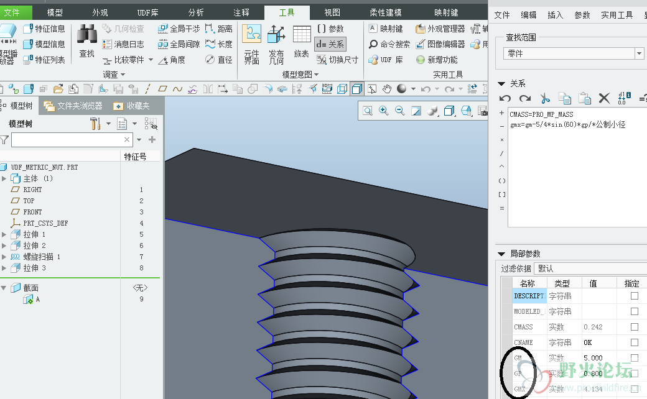Run 全局间隙 global clearance

[179, 44]
